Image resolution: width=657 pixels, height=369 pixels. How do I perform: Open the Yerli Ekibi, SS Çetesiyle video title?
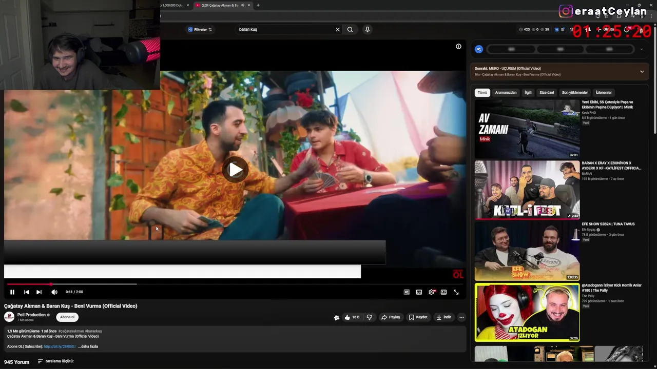608,105
